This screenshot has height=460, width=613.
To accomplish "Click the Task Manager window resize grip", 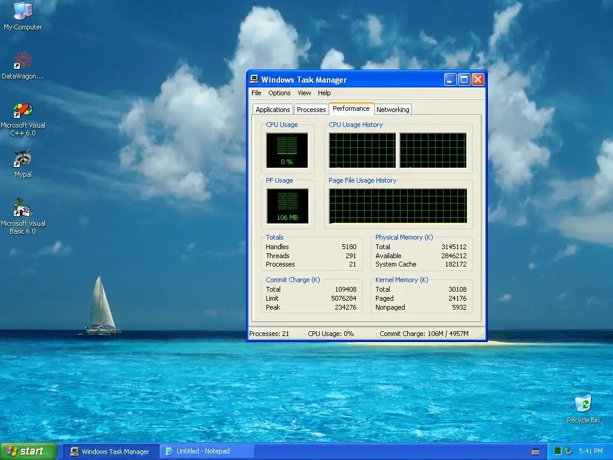I will [481, 335].
